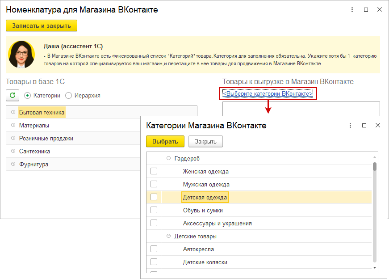
Task: Click the scrollbar down arrow in categories list
Action: coord(375,267)
